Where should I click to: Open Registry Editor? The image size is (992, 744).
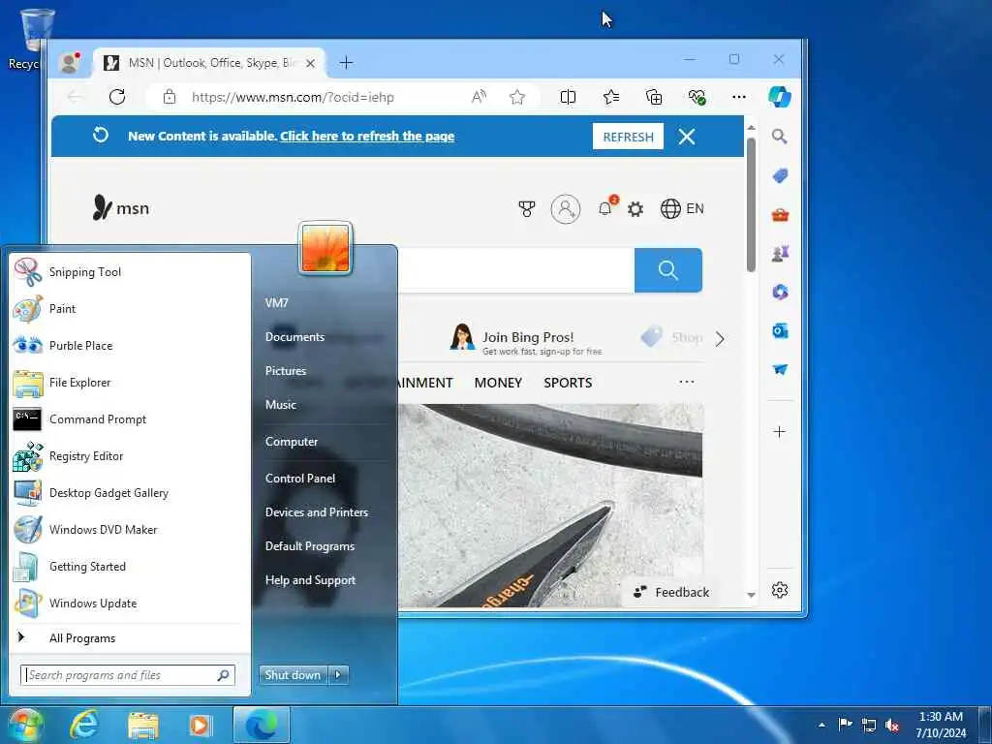click(130, 456)
